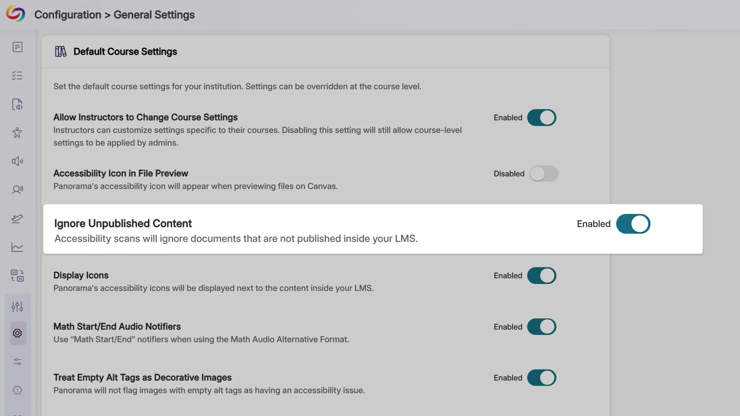Turn off Ignore Unpublished Content toggle
Screen dimensions: 740x416
(633, 224)
